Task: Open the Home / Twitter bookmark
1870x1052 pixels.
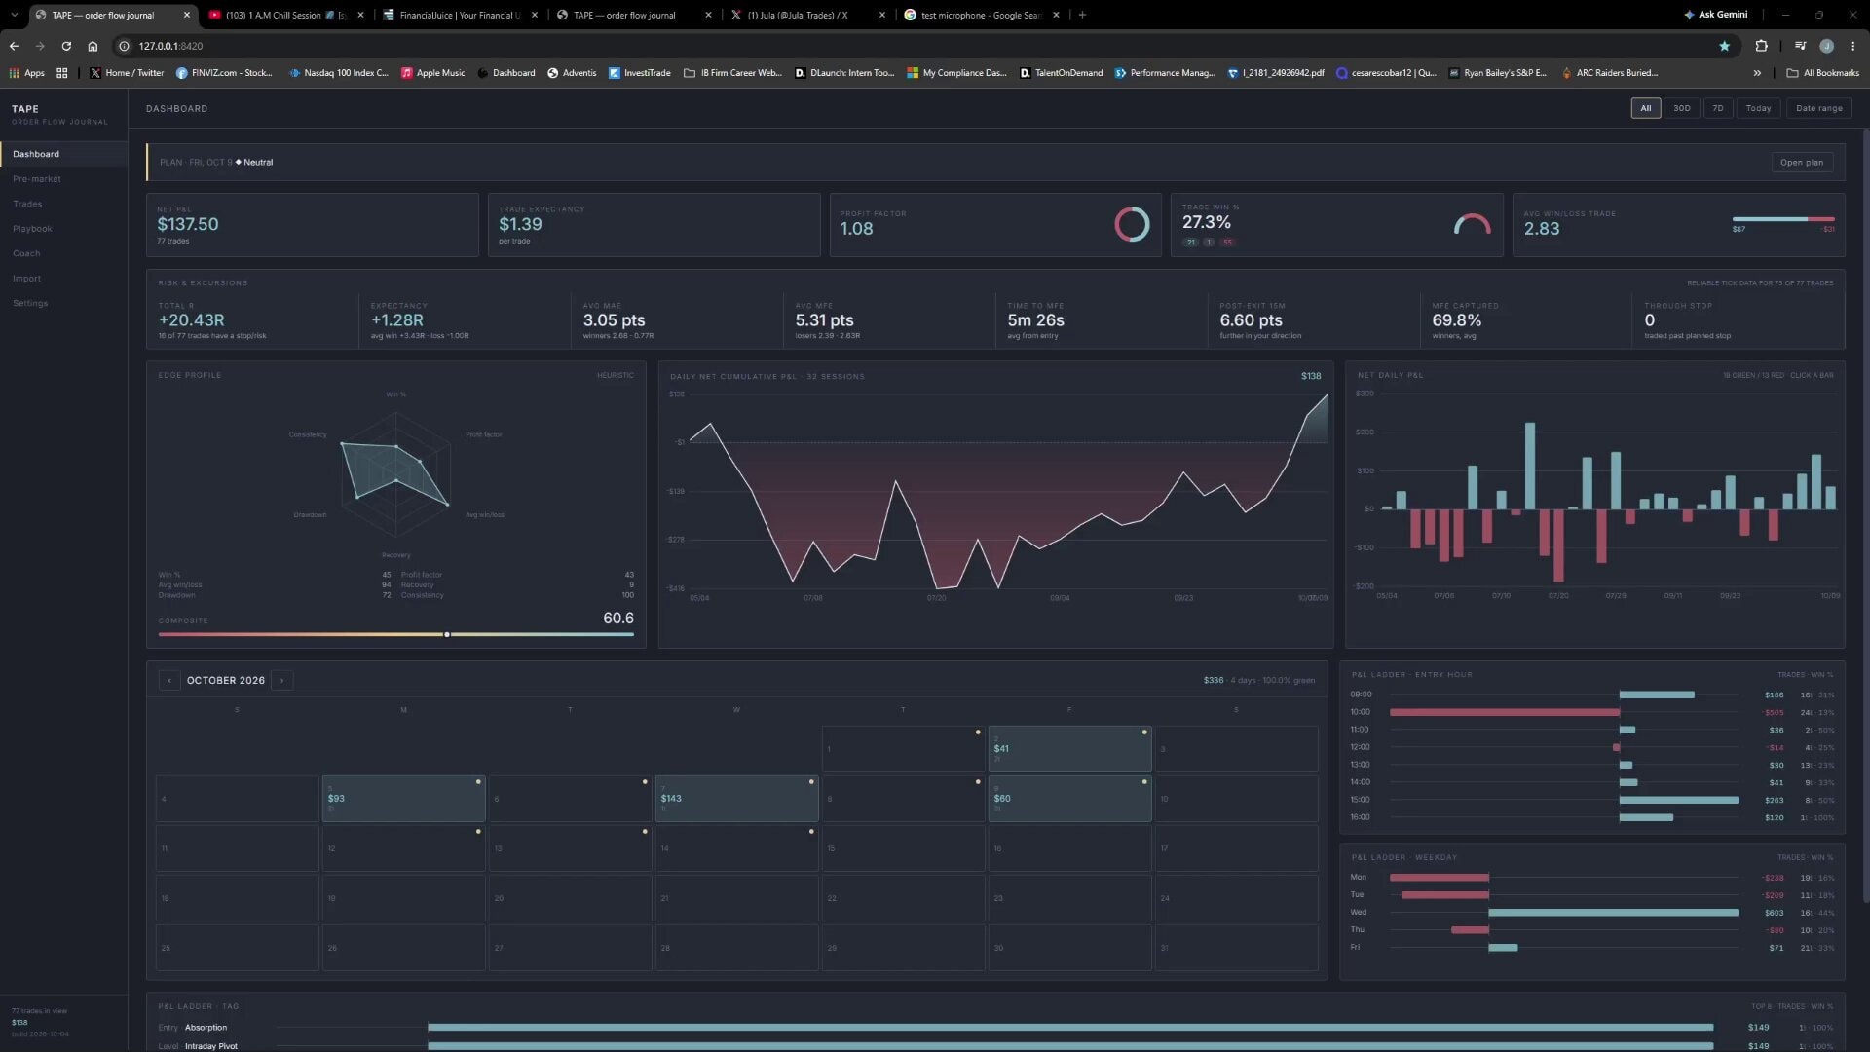Action: 127,73
